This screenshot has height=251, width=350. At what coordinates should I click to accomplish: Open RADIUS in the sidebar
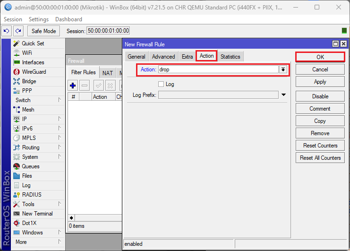pos(38,195)
